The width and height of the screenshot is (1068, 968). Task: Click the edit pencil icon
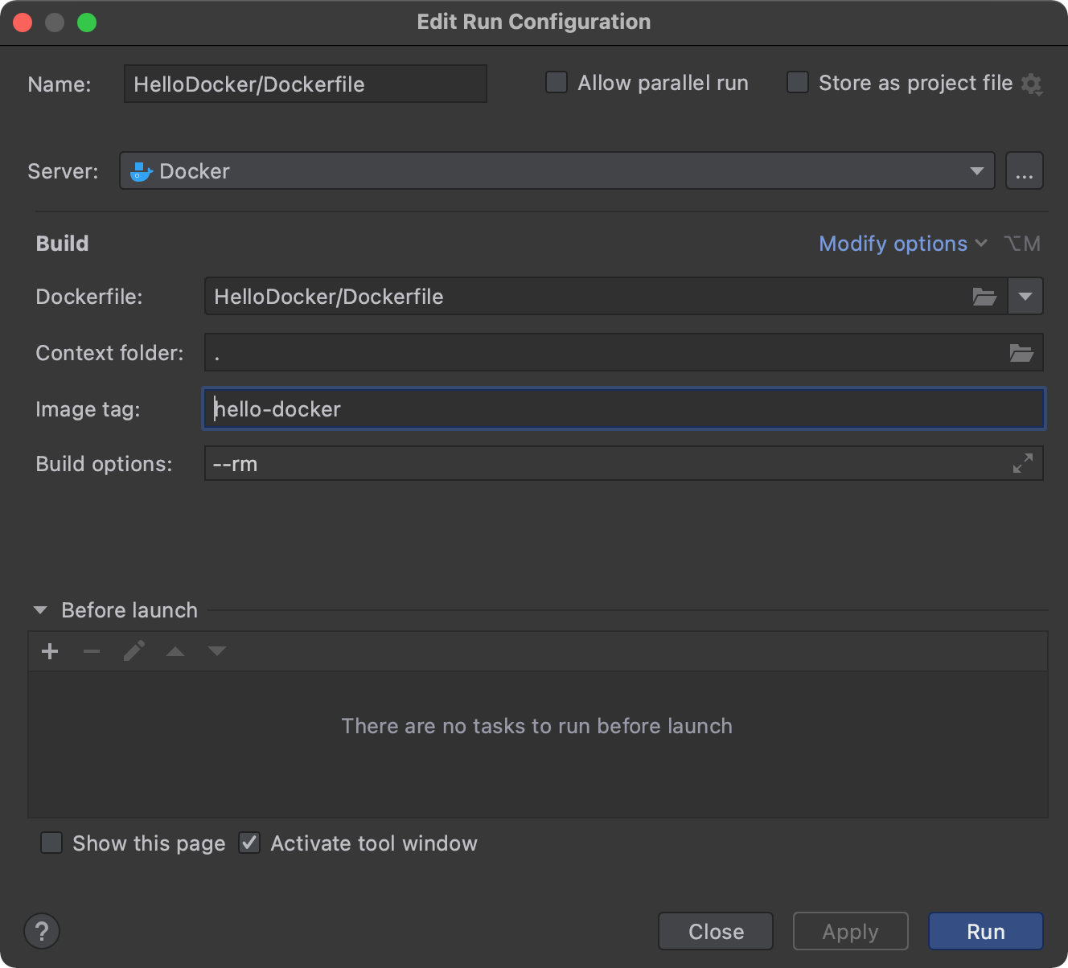click(x=133, y=651)
